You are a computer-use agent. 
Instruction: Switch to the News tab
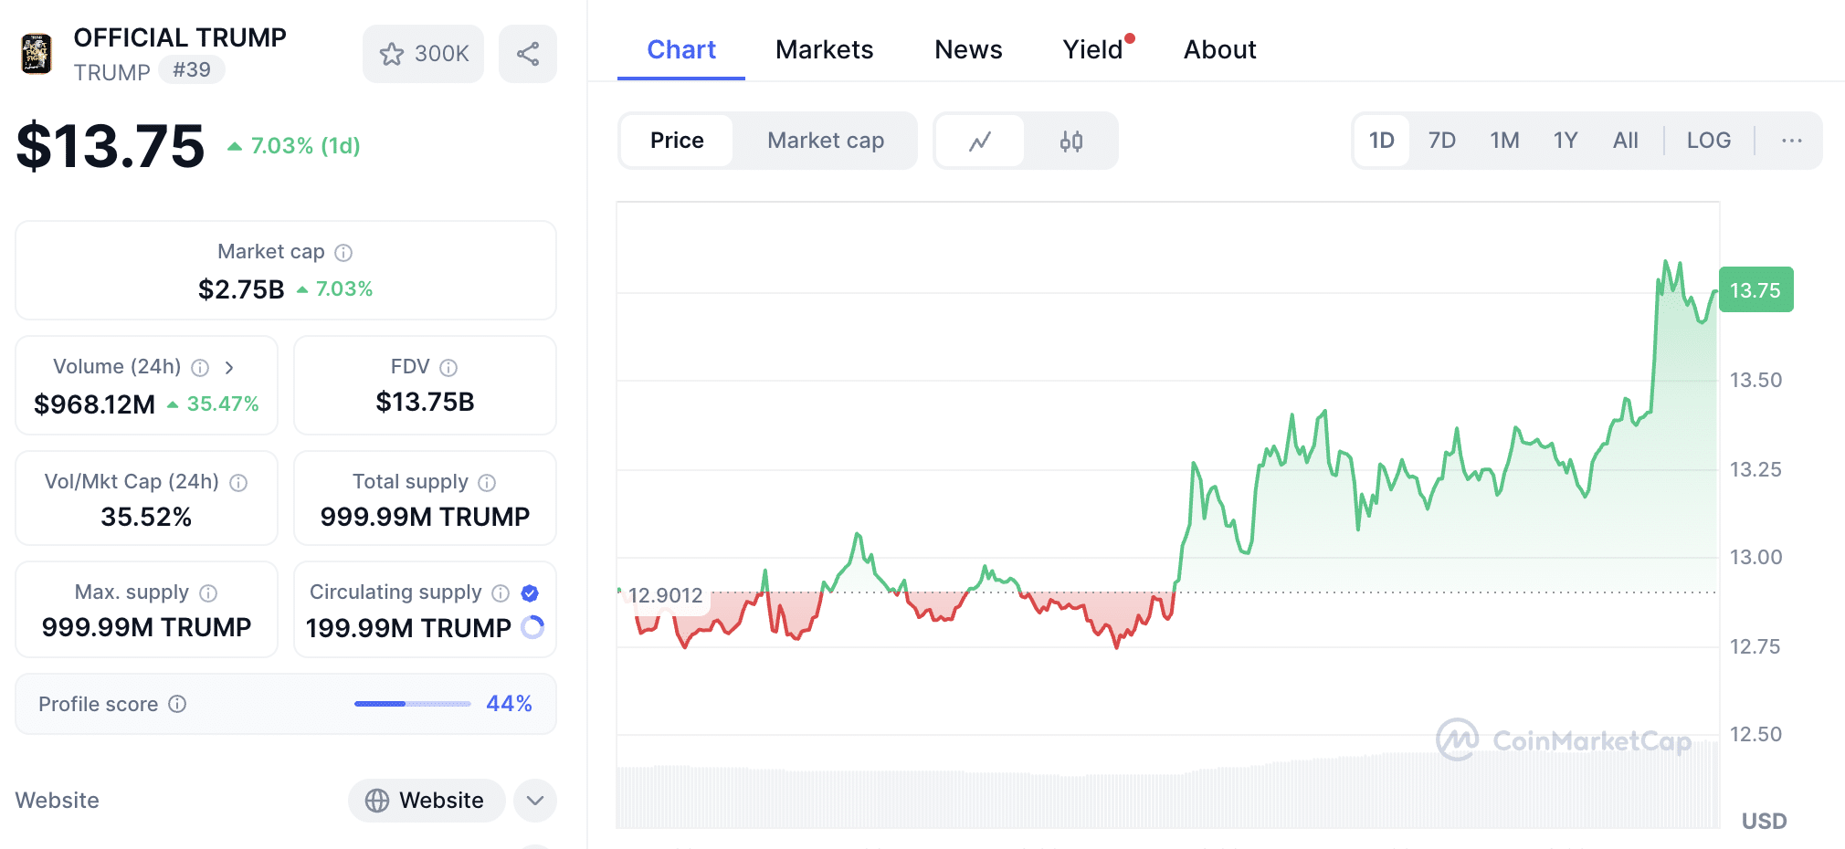click(968, 49)
